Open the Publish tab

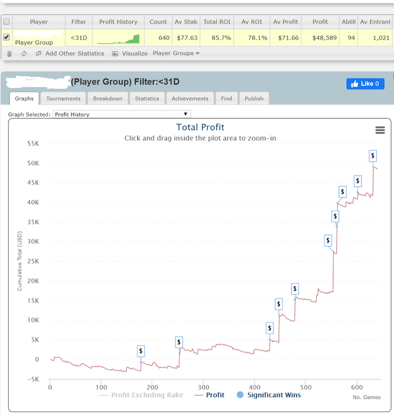click(254, 99)
